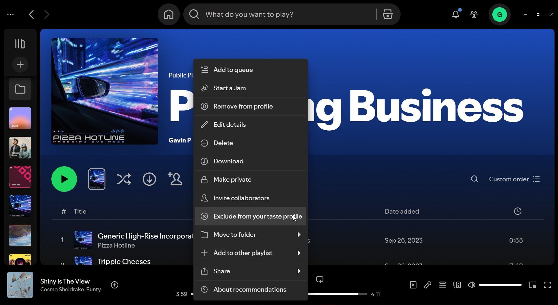Open Friend Activity icon
This screenshot has width=558, height=305.
474,14
